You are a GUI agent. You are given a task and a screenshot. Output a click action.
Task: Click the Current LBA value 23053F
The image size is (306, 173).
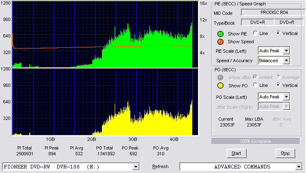(x=227, y=125)
